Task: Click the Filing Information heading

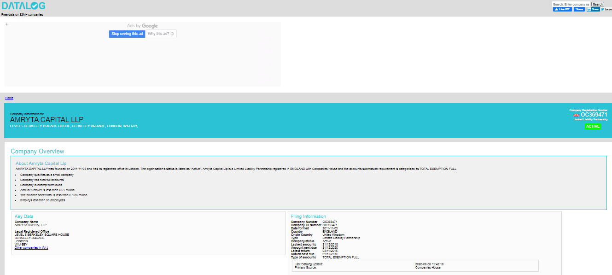Action: [308, 216]
